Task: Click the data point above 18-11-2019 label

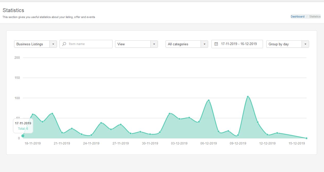Action: coord(33,114)
